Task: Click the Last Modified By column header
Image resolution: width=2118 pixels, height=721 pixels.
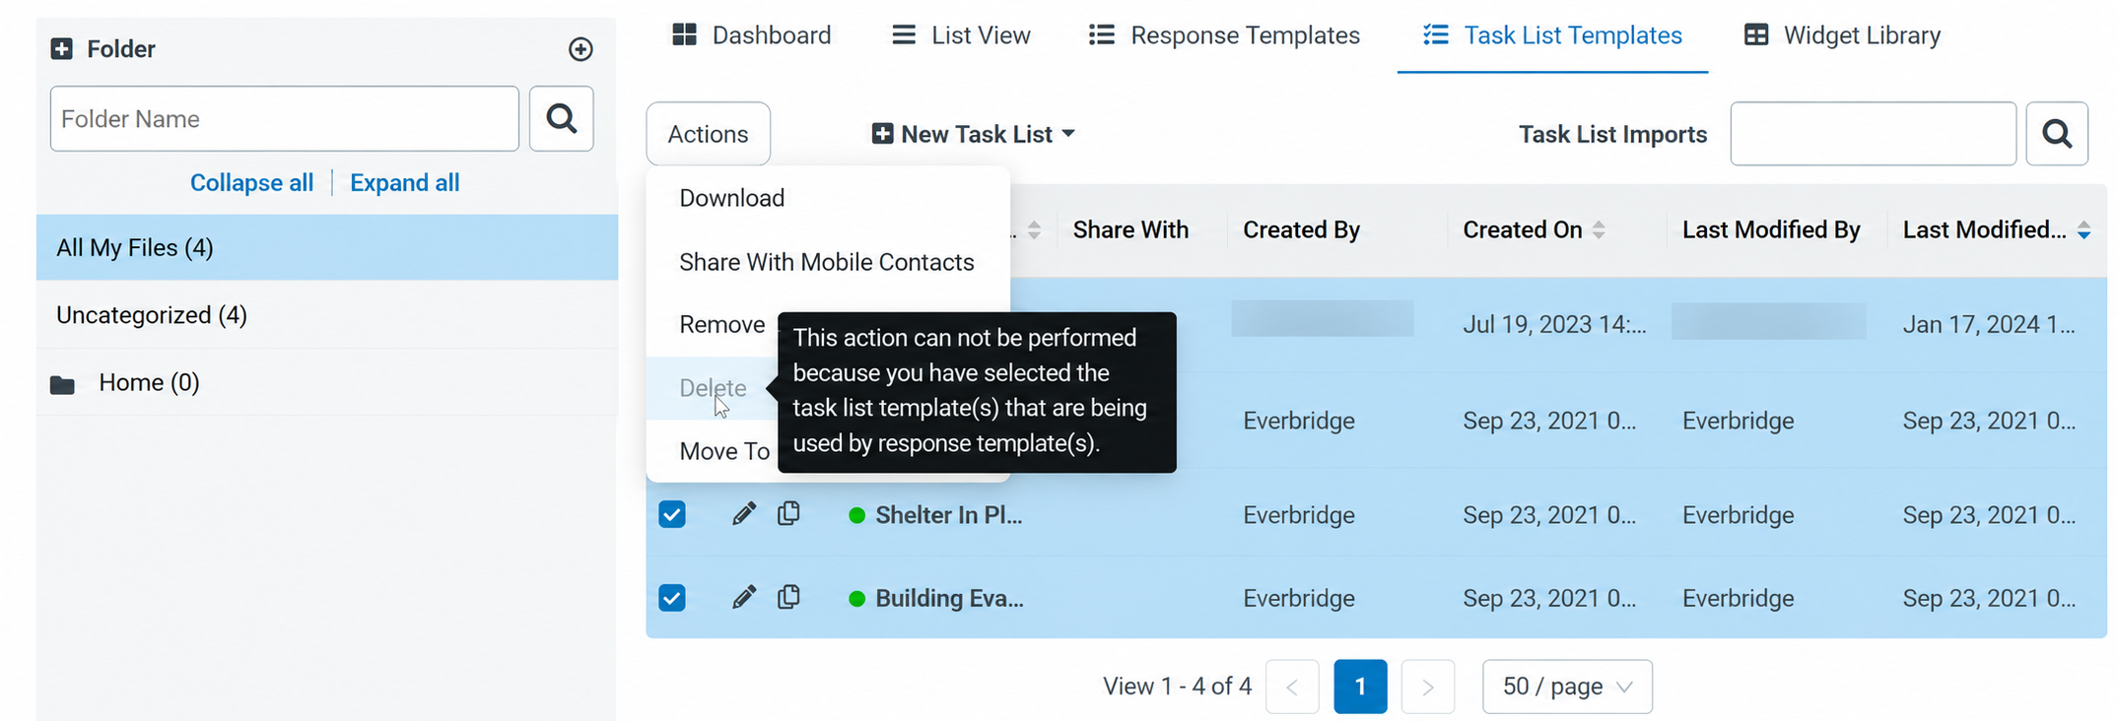Action: coord(1771,229)
